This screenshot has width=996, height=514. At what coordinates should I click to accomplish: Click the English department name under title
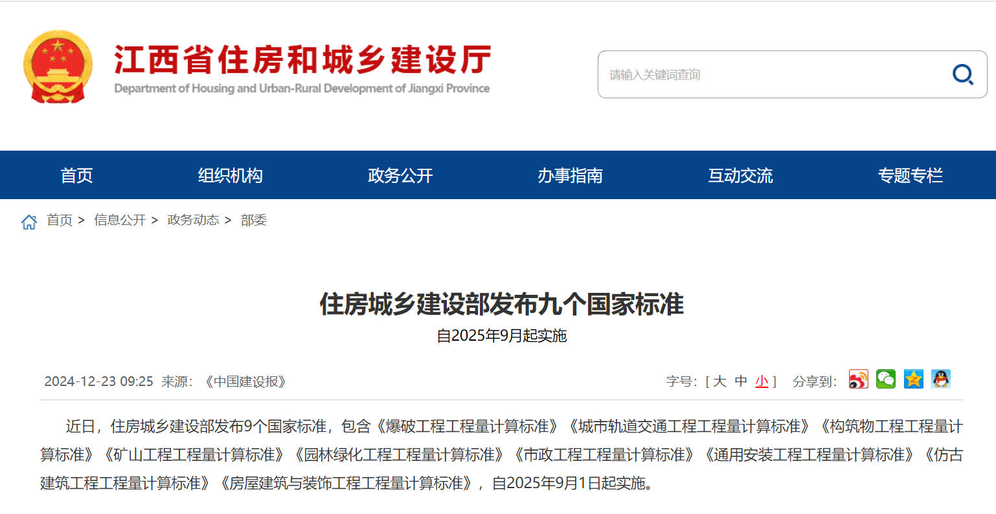(302, 89)
